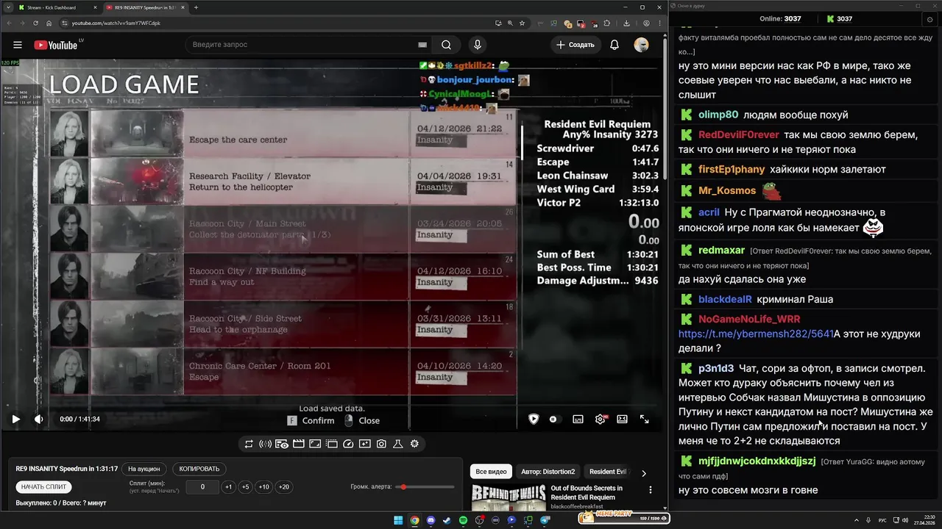Toggle subtitles in the video player
The image size is (942, 529).
pos(578,419)
